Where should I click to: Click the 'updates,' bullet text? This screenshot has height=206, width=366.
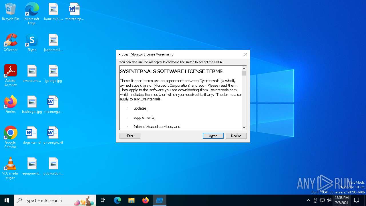pyautogui.click(x=140, y=108)
